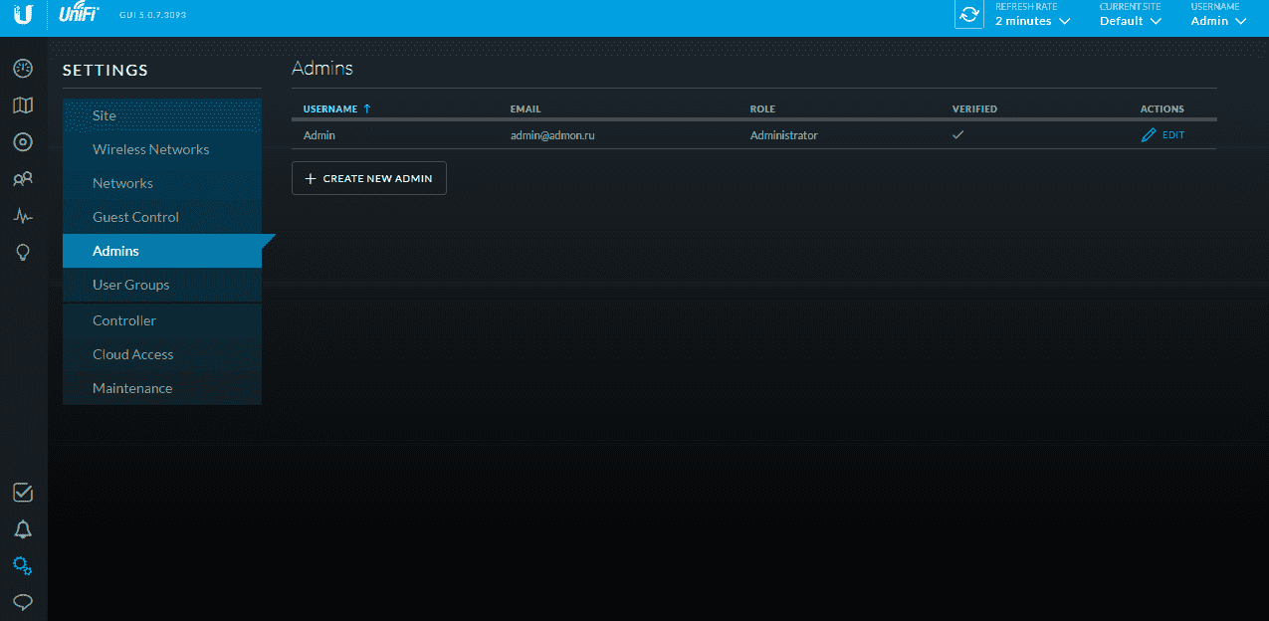Click the Verified column header
The height and width of the screenshot is (621, 1269).
point(974,108)
